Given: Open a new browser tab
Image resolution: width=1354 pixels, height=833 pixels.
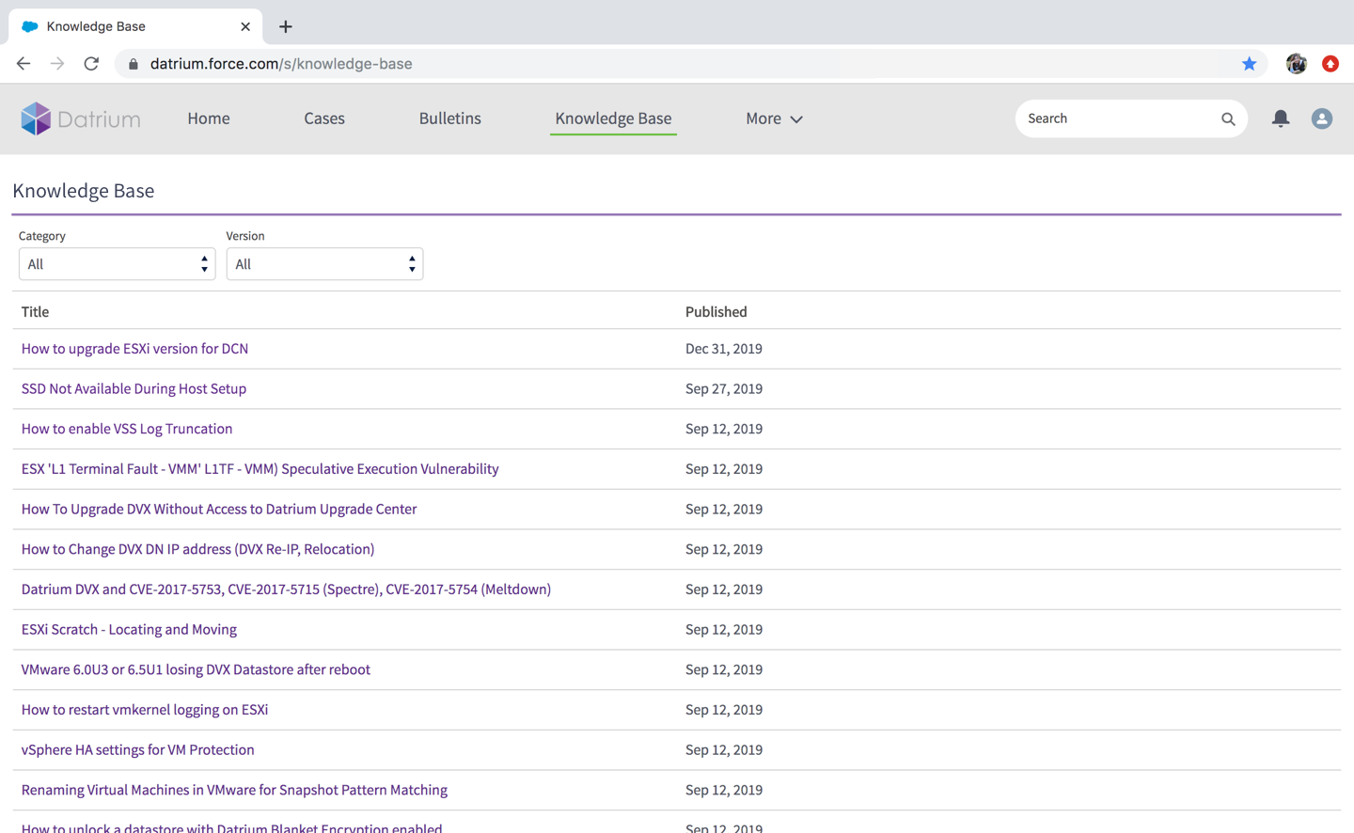Looking at the screenshot, I should pyautogui.click(x=286, y=26).
